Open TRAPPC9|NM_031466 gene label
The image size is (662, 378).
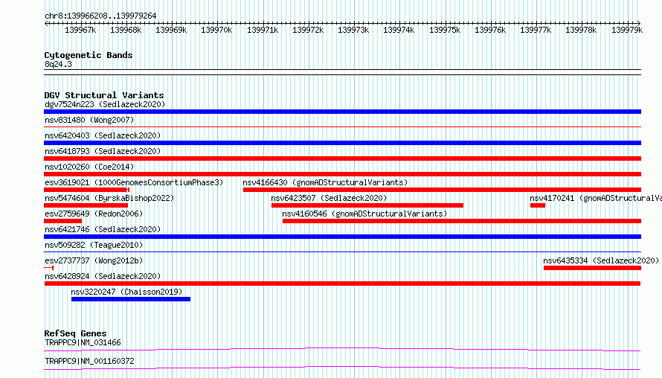coord(83,342)
